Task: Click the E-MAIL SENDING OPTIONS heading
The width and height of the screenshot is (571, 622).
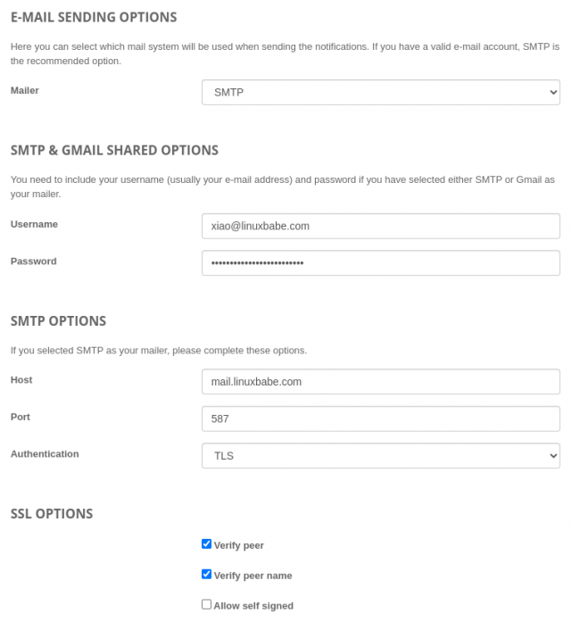Action: pos(94,17)
